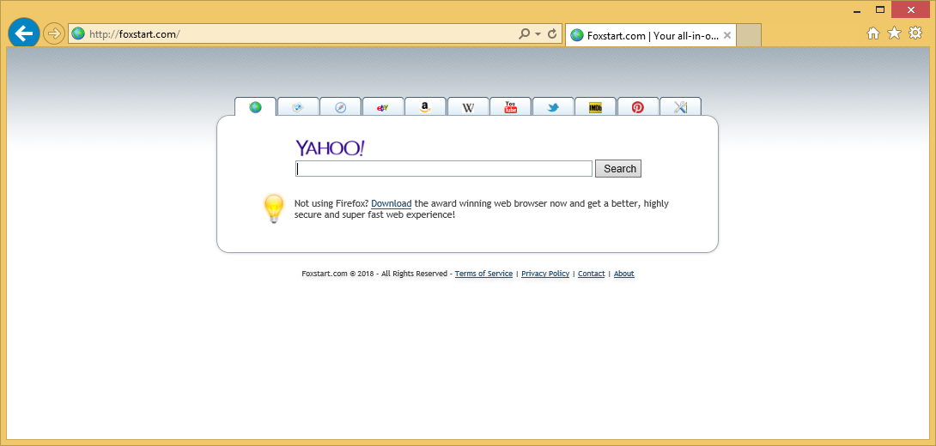Follow the Firefox Download link
The image size is (936, 446).
[391, 204]
